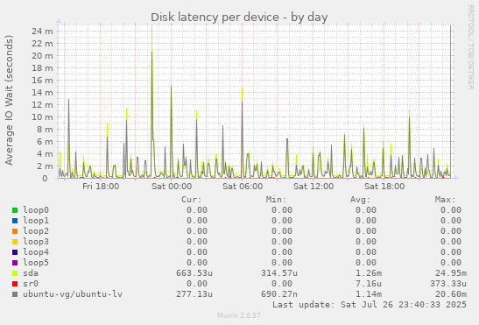Click the 'Munin 2.0.57' footer text

coord(239,315)
